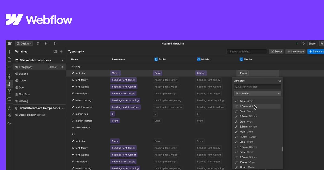Select 4rem in the variables list
This screenshot has width=324, height=170.
pyautogui.click(x=256, y=101)
